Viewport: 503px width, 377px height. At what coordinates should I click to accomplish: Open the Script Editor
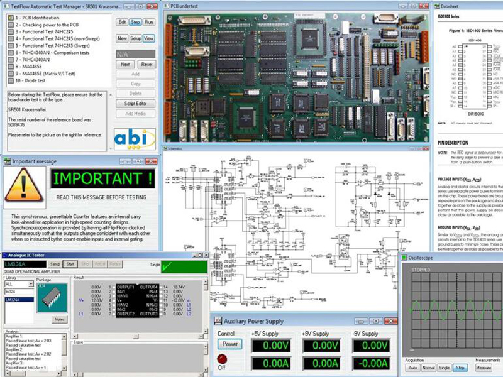point(135,104)
